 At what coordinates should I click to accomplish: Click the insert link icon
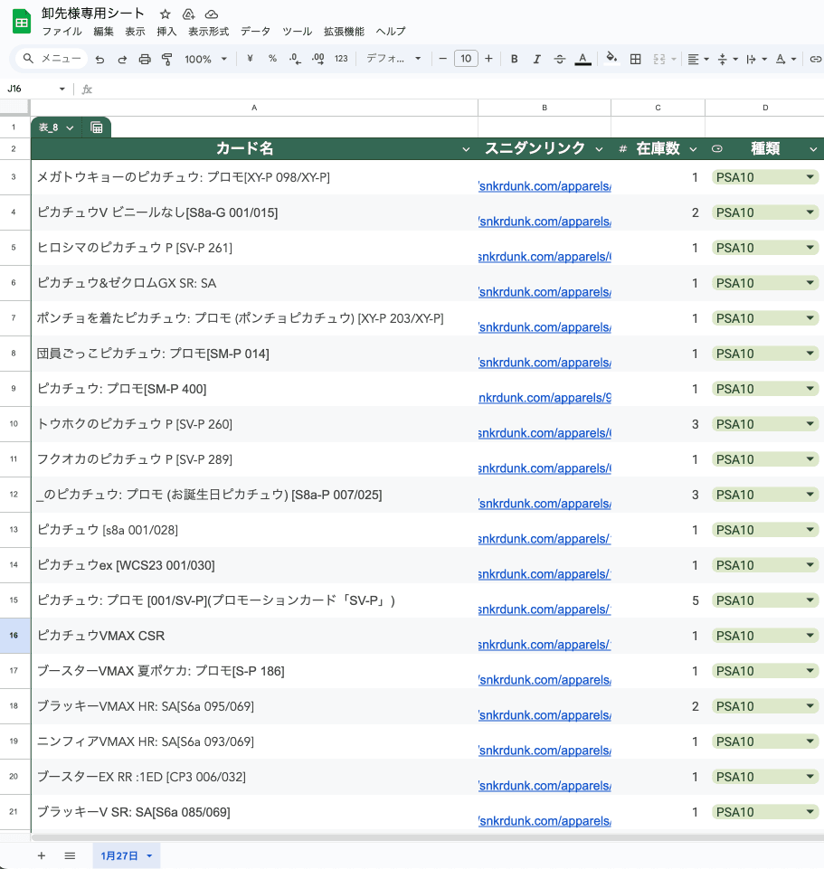815,59
